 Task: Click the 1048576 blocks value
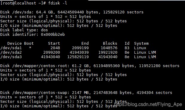[109, 48]
